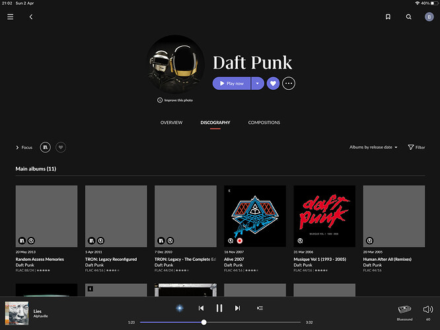Toggle favorite heart for Daft Punk
The height and width of the screenshot is (330, 440).
(x=273, y=83)
